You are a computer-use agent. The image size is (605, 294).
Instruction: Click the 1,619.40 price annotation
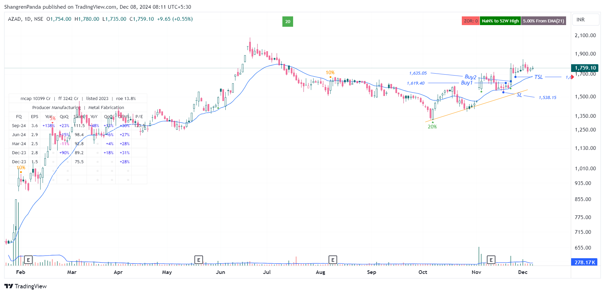416,83
